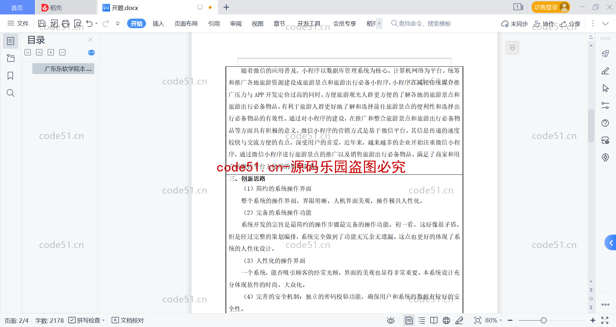616x327 pixels.
Task: Select the 开始 ribbon tab
Action: click(x=136, y=23)
